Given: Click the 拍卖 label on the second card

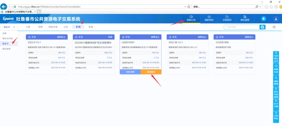Looking at the screenshot, I should (110, 37).
